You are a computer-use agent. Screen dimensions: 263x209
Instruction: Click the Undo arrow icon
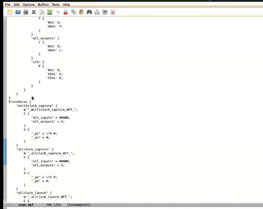click(58, 12)
